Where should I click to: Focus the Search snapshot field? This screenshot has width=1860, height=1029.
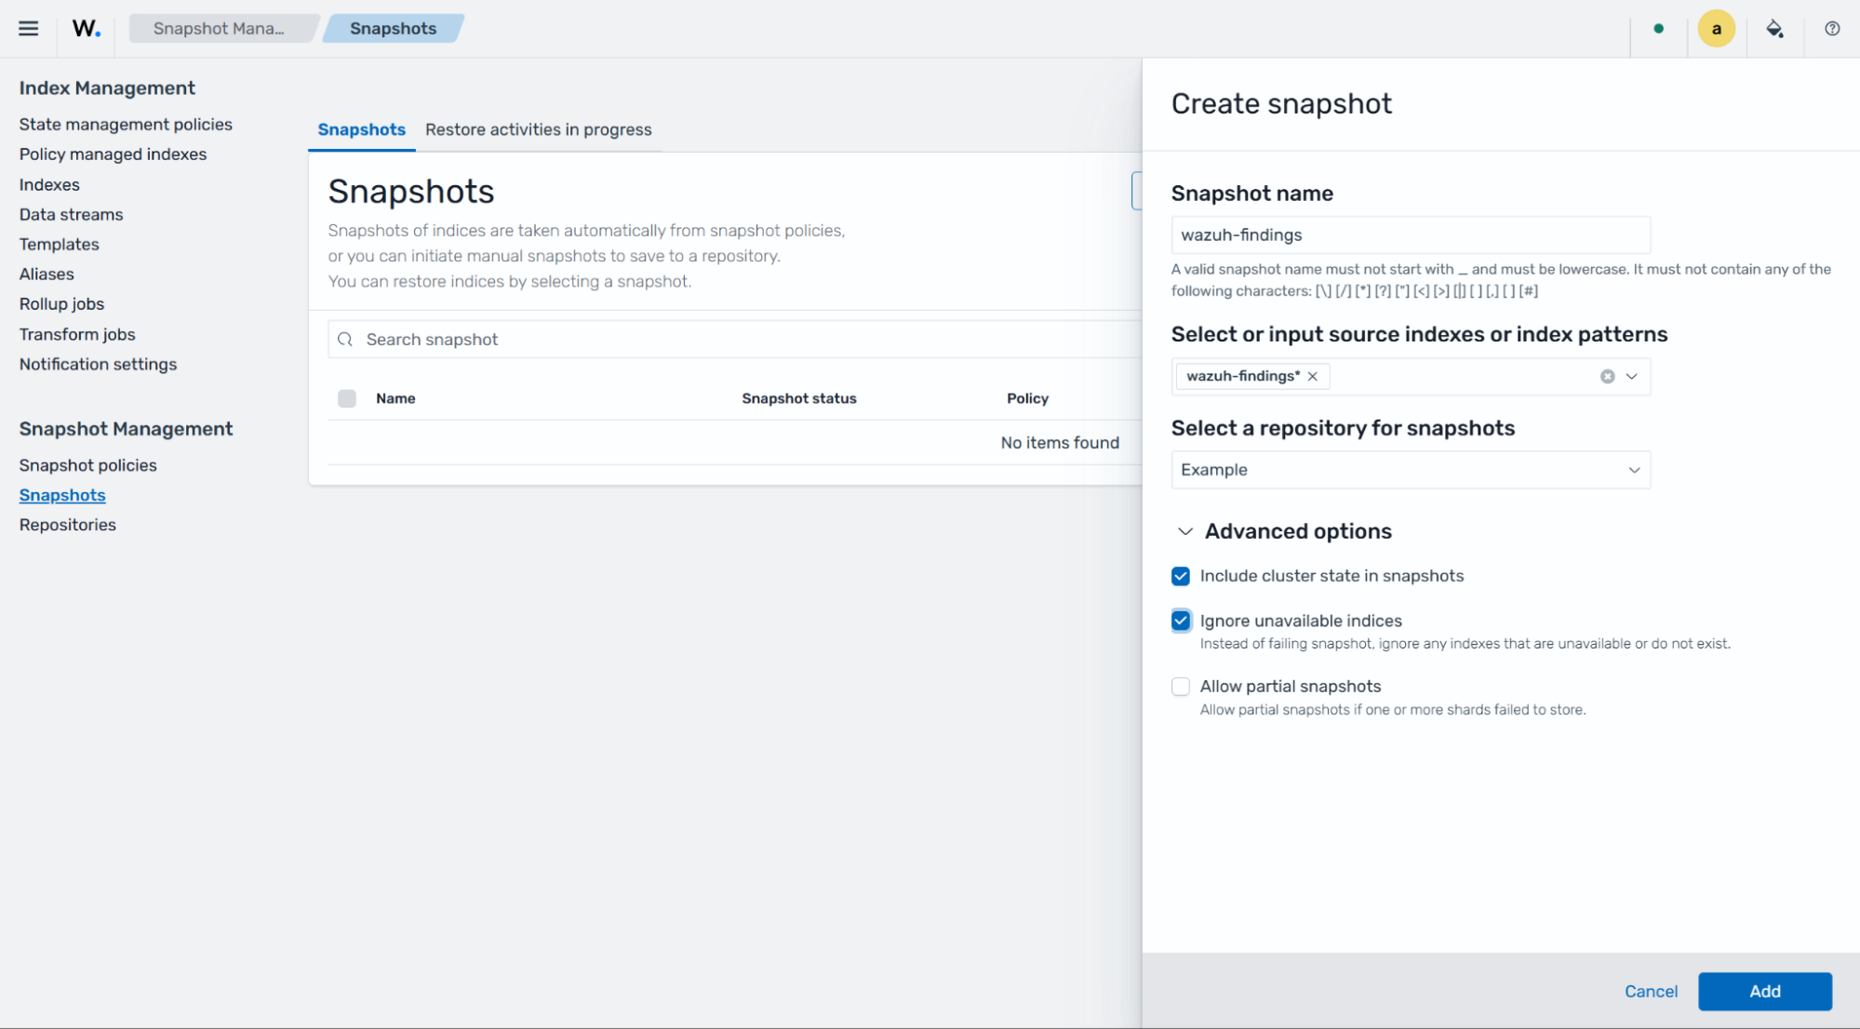pyautogui.click(x=735, y=340)
